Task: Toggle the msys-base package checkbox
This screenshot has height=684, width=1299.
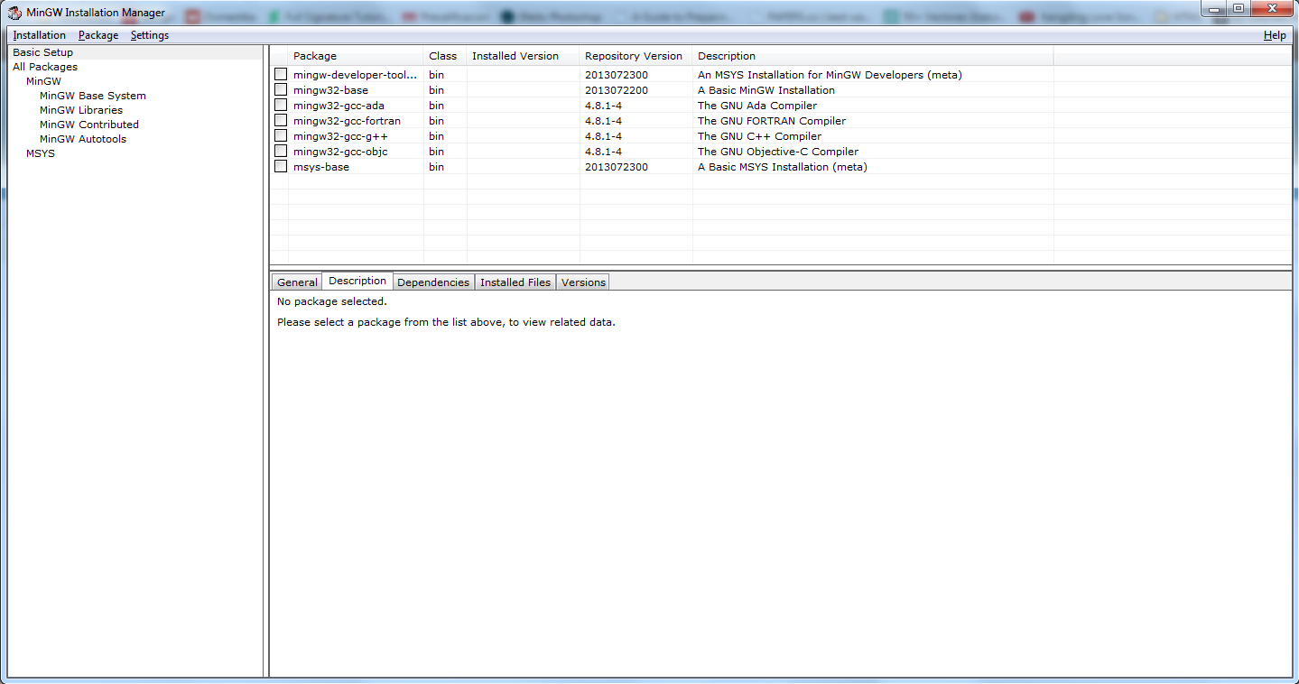Action: tap(281, 166)
